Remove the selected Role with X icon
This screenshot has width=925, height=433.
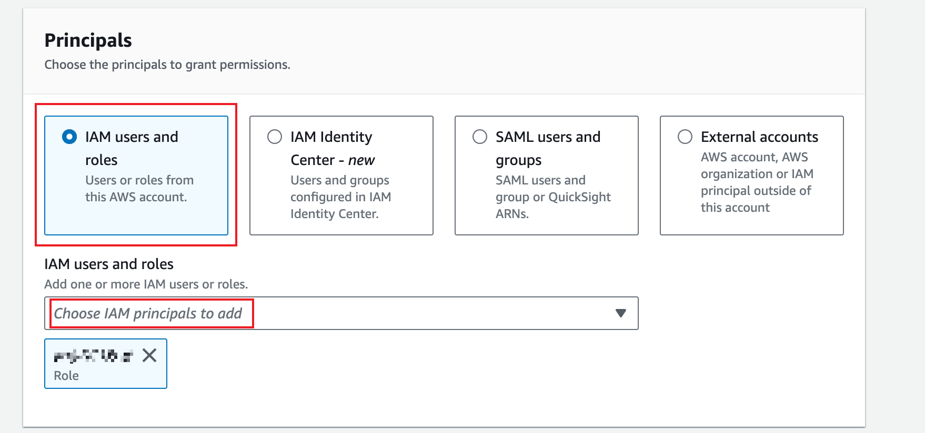149,356
